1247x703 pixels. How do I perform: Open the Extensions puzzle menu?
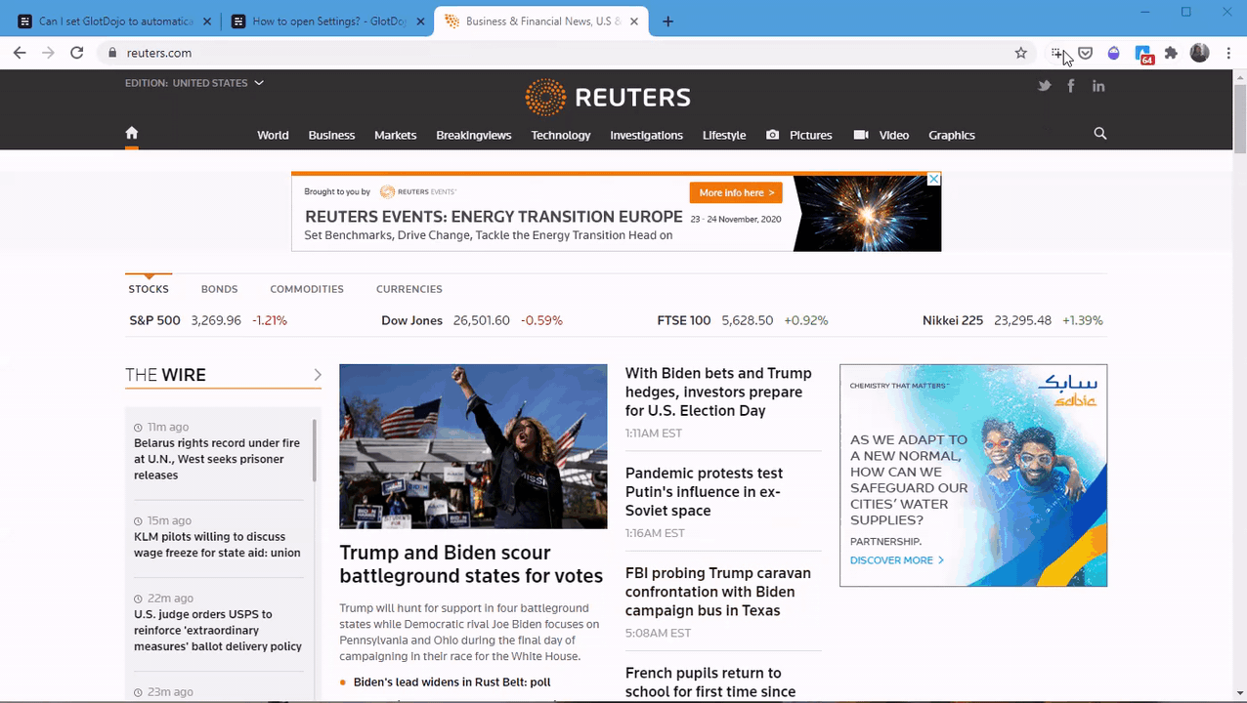click(x=1171, y=53)
